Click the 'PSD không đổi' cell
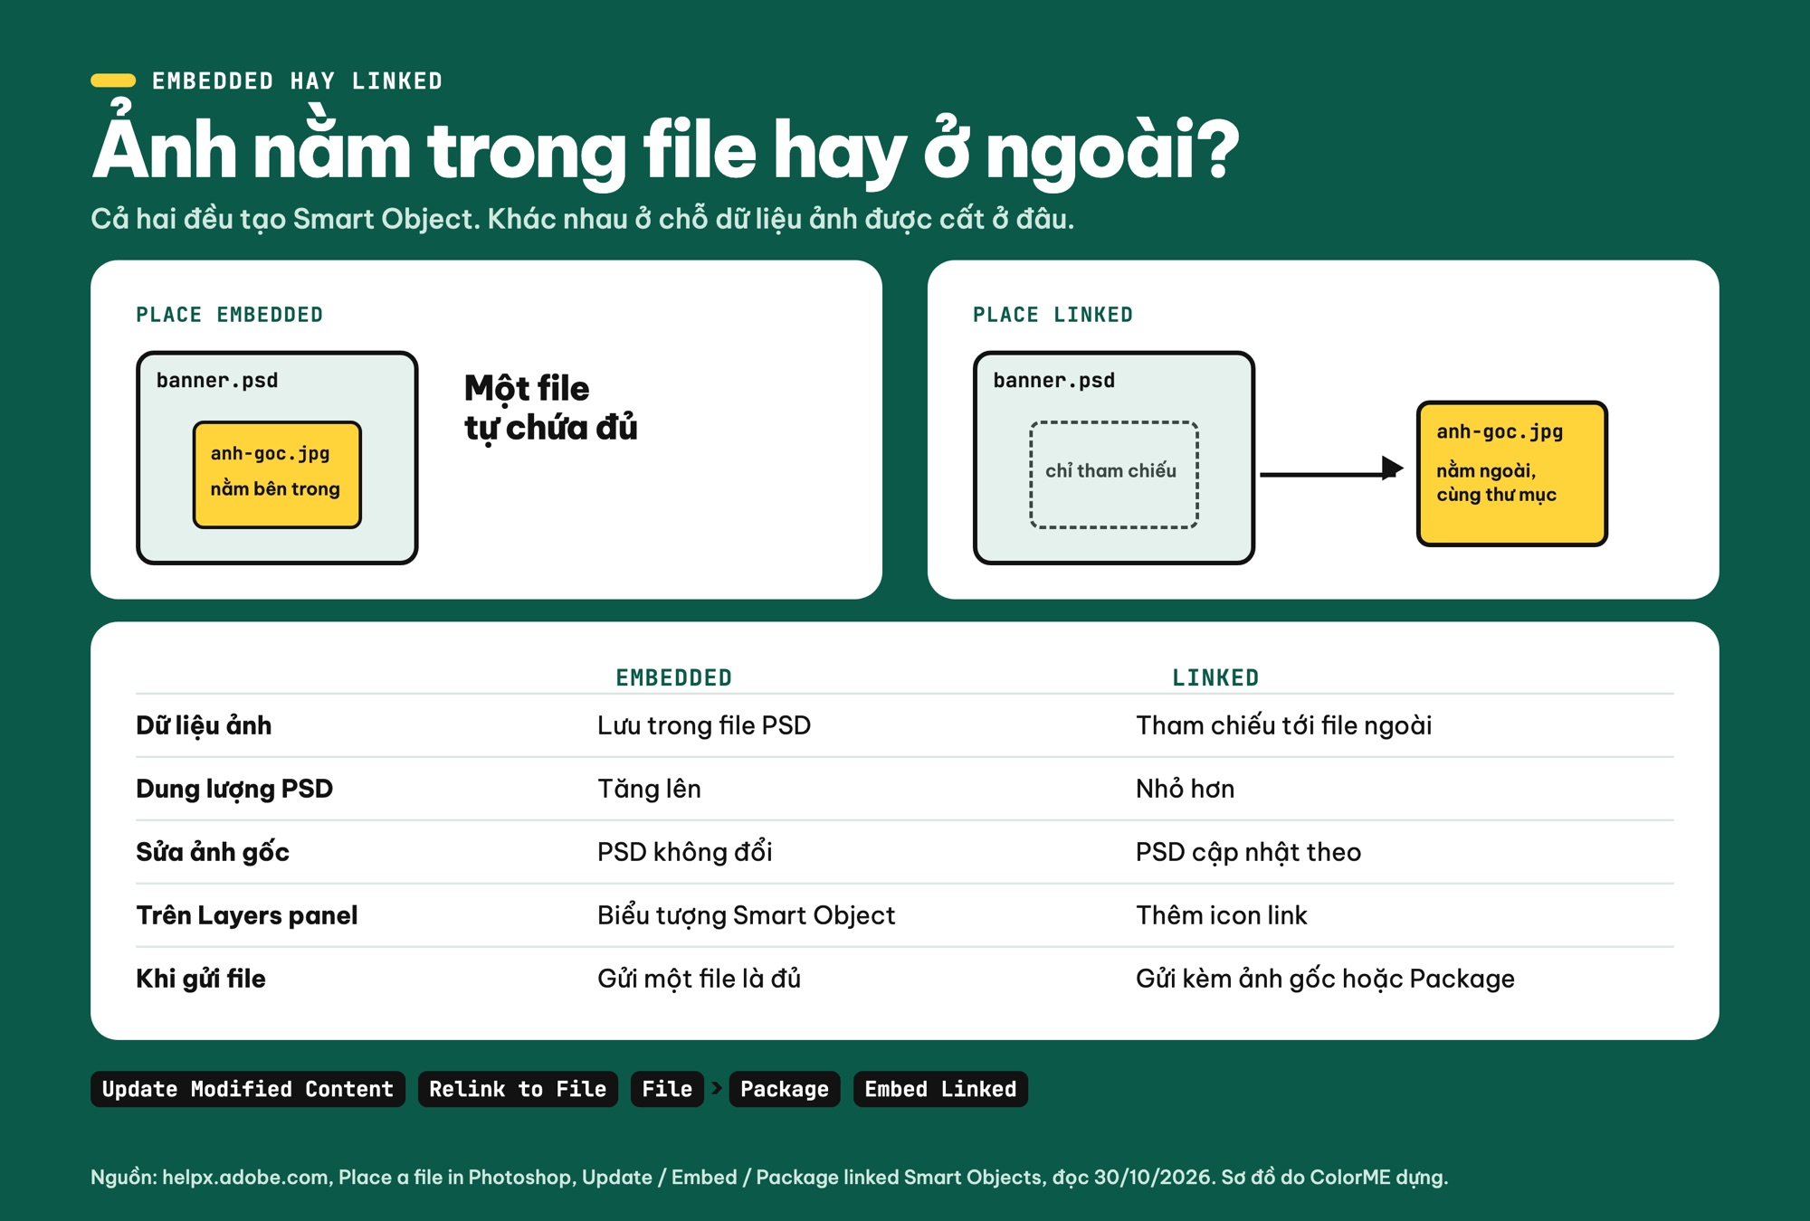This screenshot has height=1221, width=1810. [x=685, y=852]
